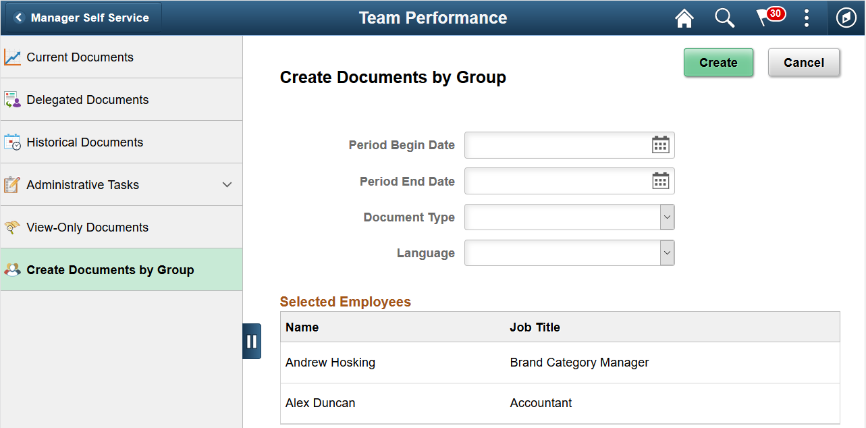This screenshot has width=866, height=428.
Task: Open the NavBar compass icon
Action: pos(846,18)
